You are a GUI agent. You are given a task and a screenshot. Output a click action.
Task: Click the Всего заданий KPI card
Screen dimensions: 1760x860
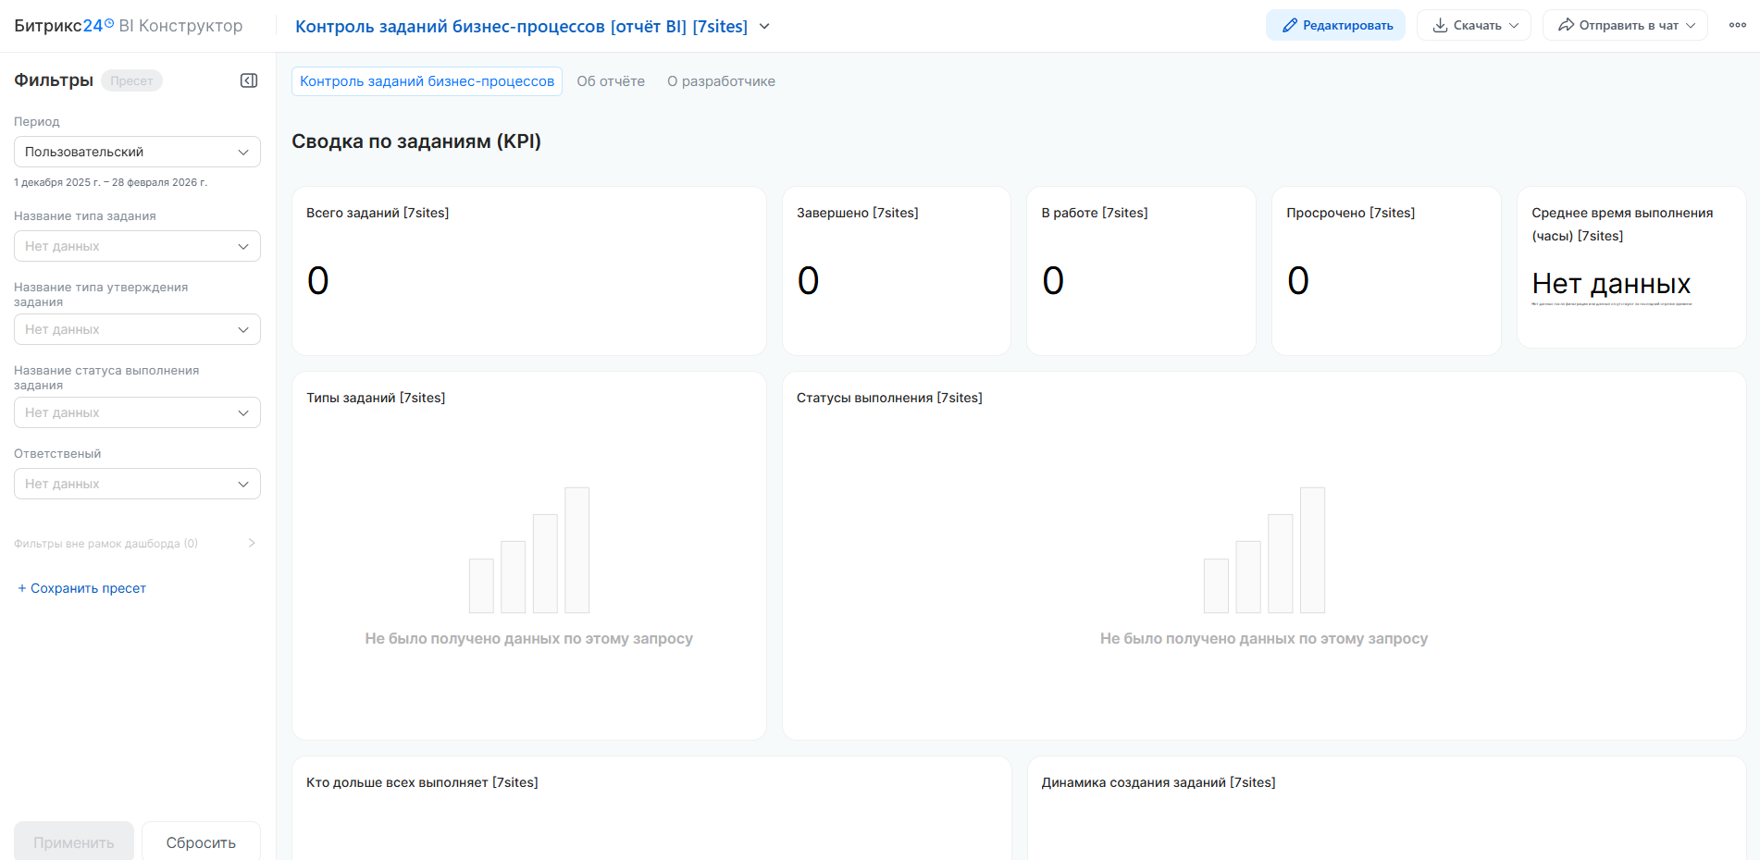tap(528, 271)
